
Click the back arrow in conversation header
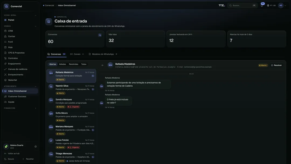pyautogui.click(x=102, y=65)
